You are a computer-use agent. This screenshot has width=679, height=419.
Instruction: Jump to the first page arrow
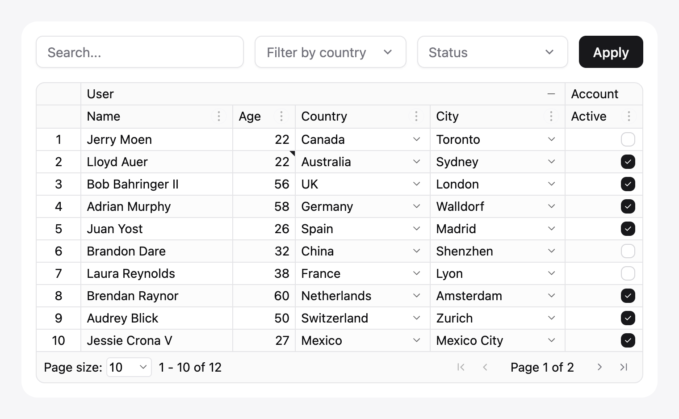tap(461, 367)
